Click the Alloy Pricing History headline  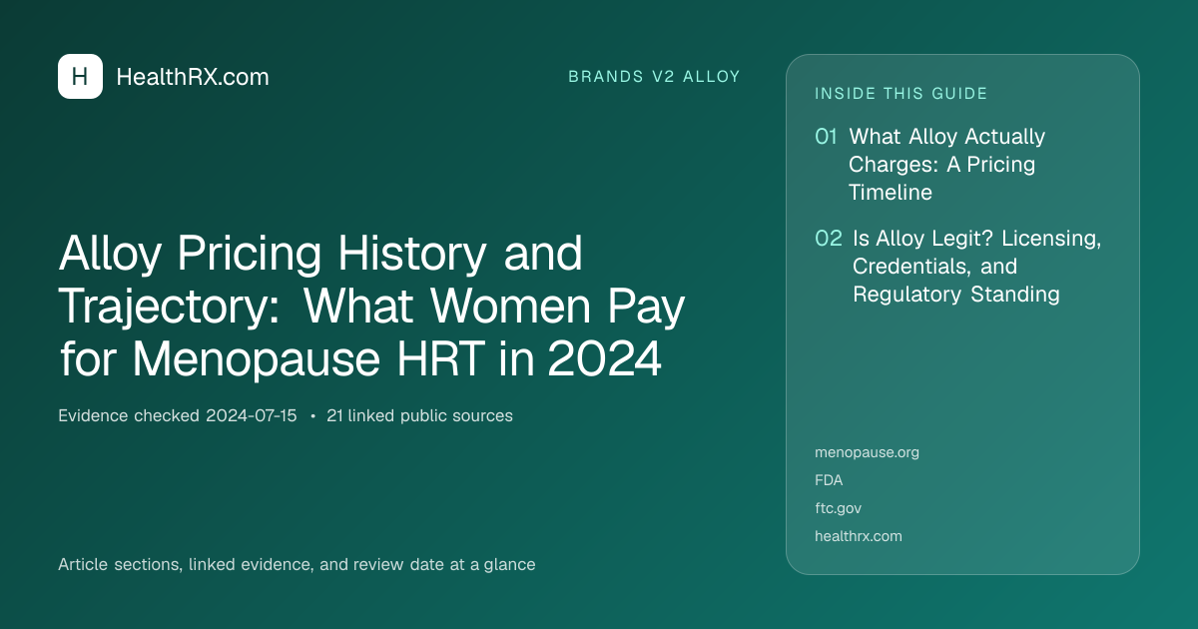(371, 308)
